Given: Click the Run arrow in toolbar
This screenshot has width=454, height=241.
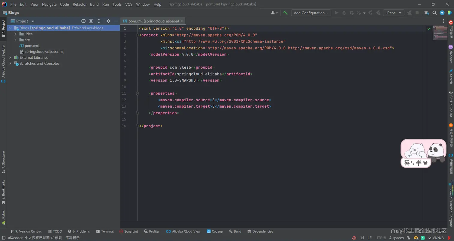Looking at the screenshot, I should [337, 13].
